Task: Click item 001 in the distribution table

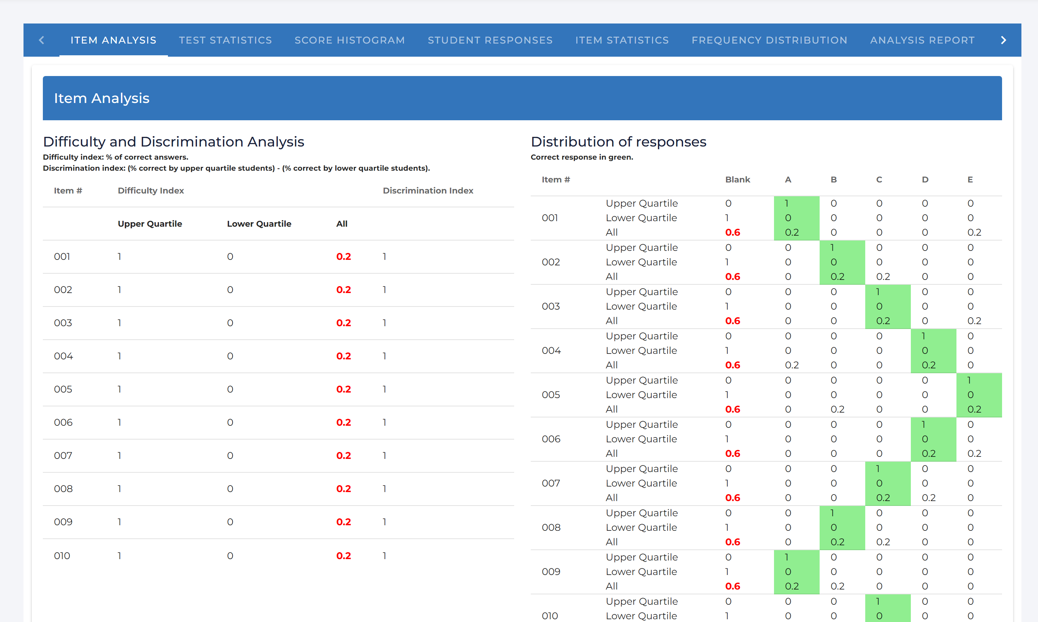Action: click(x=550, y=218)
